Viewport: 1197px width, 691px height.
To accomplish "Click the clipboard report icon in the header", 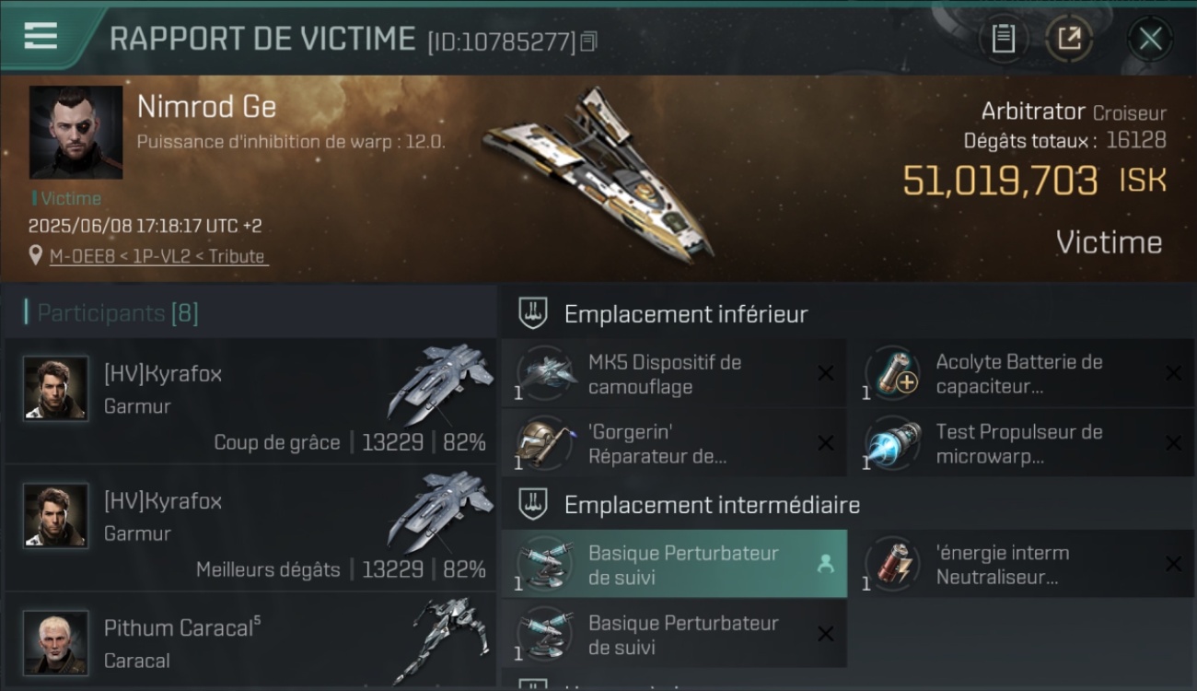I will [x=1004, y=39].
